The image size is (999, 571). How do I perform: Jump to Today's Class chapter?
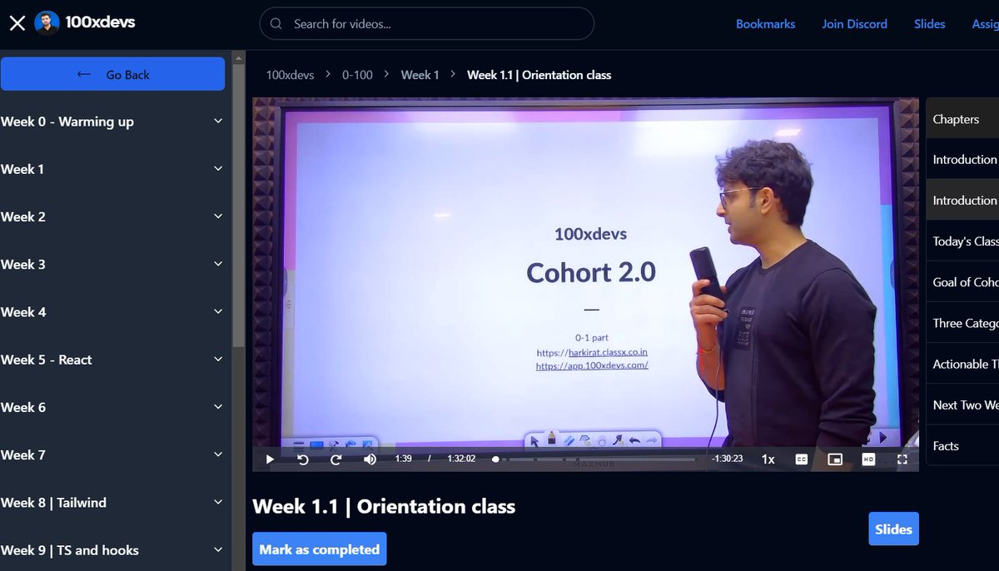963,241
